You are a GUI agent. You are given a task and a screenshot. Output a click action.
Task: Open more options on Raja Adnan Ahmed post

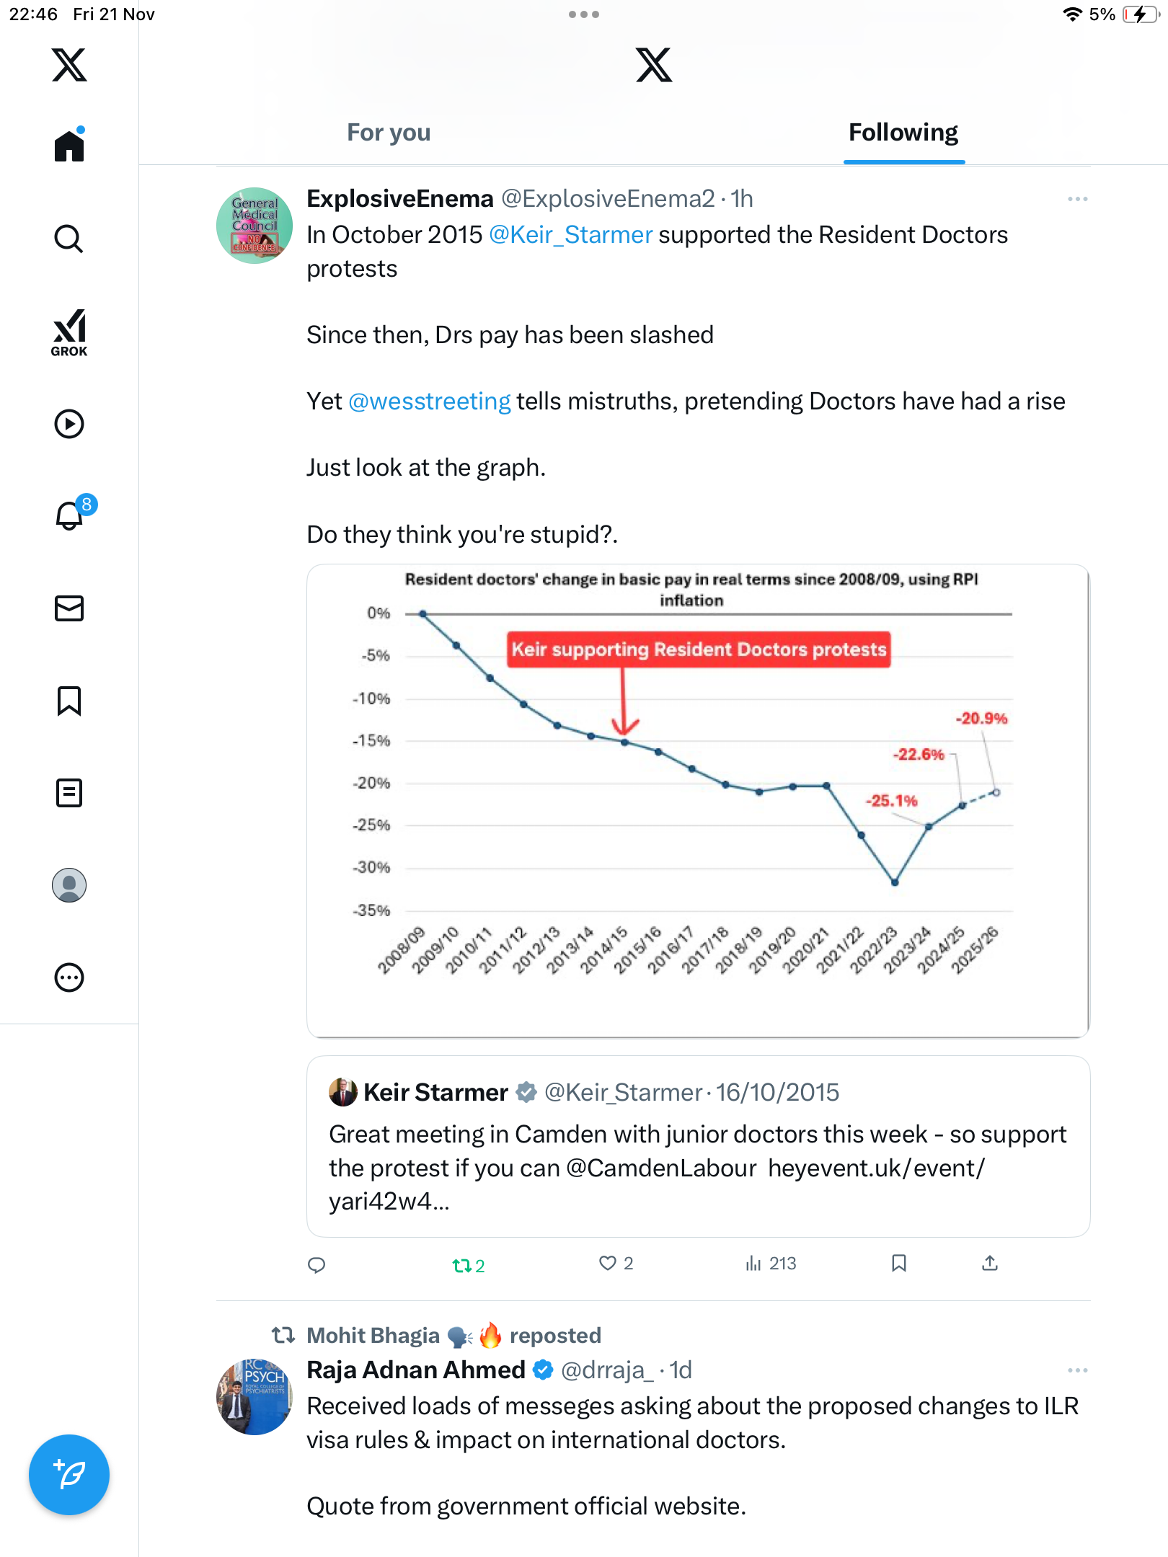[1077, 1370]
